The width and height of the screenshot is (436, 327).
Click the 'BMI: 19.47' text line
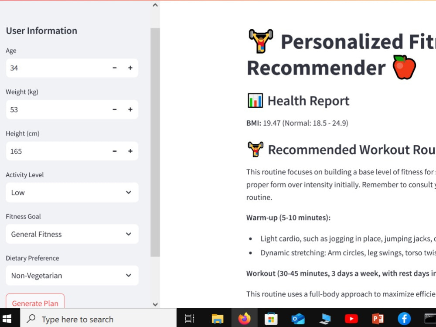coord(297,123)
